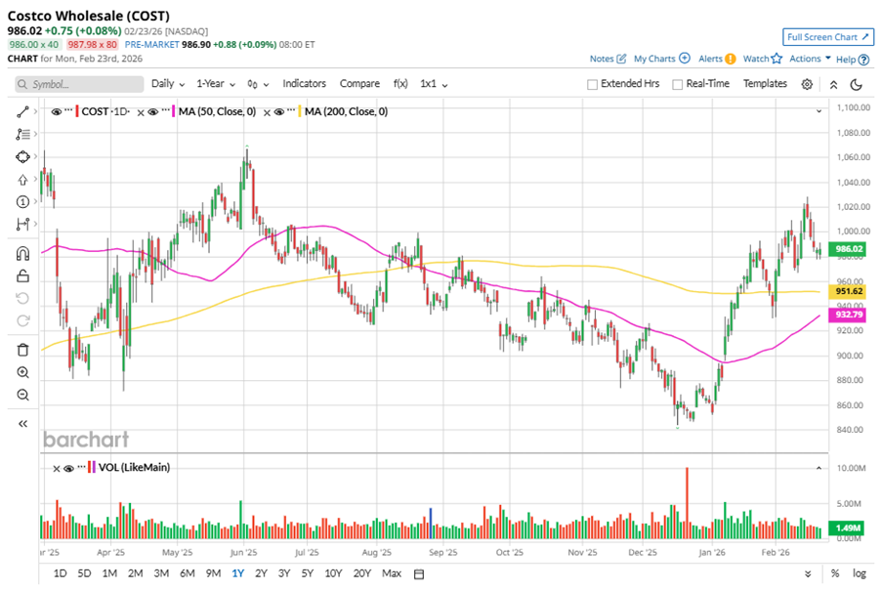Image resolution: width=881 pixels, height=590 pixels.
Task: Open the Full Screen Chart button
Action: click(828, 37)
